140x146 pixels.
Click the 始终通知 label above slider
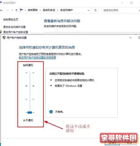[x=28, y=65]
